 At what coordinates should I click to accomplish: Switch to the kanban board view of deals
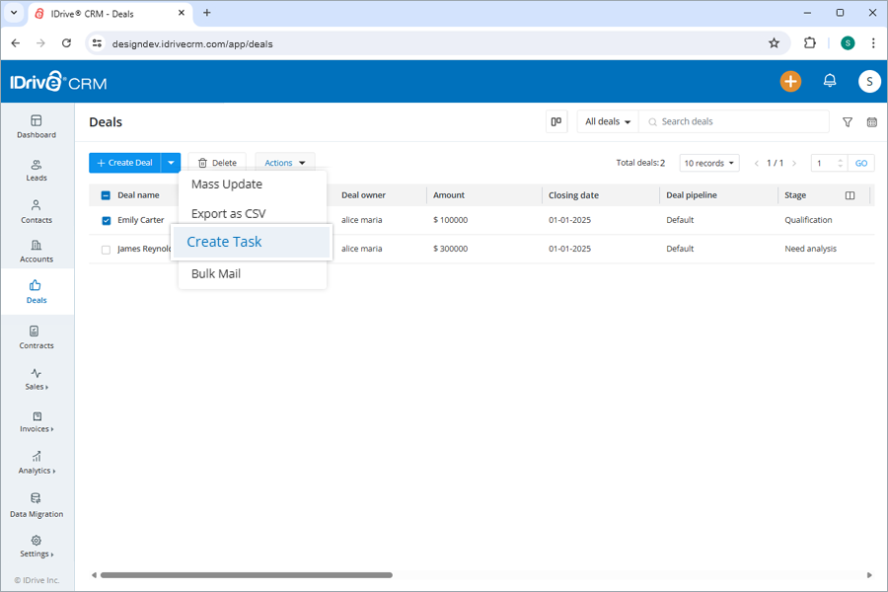(555, 120)
